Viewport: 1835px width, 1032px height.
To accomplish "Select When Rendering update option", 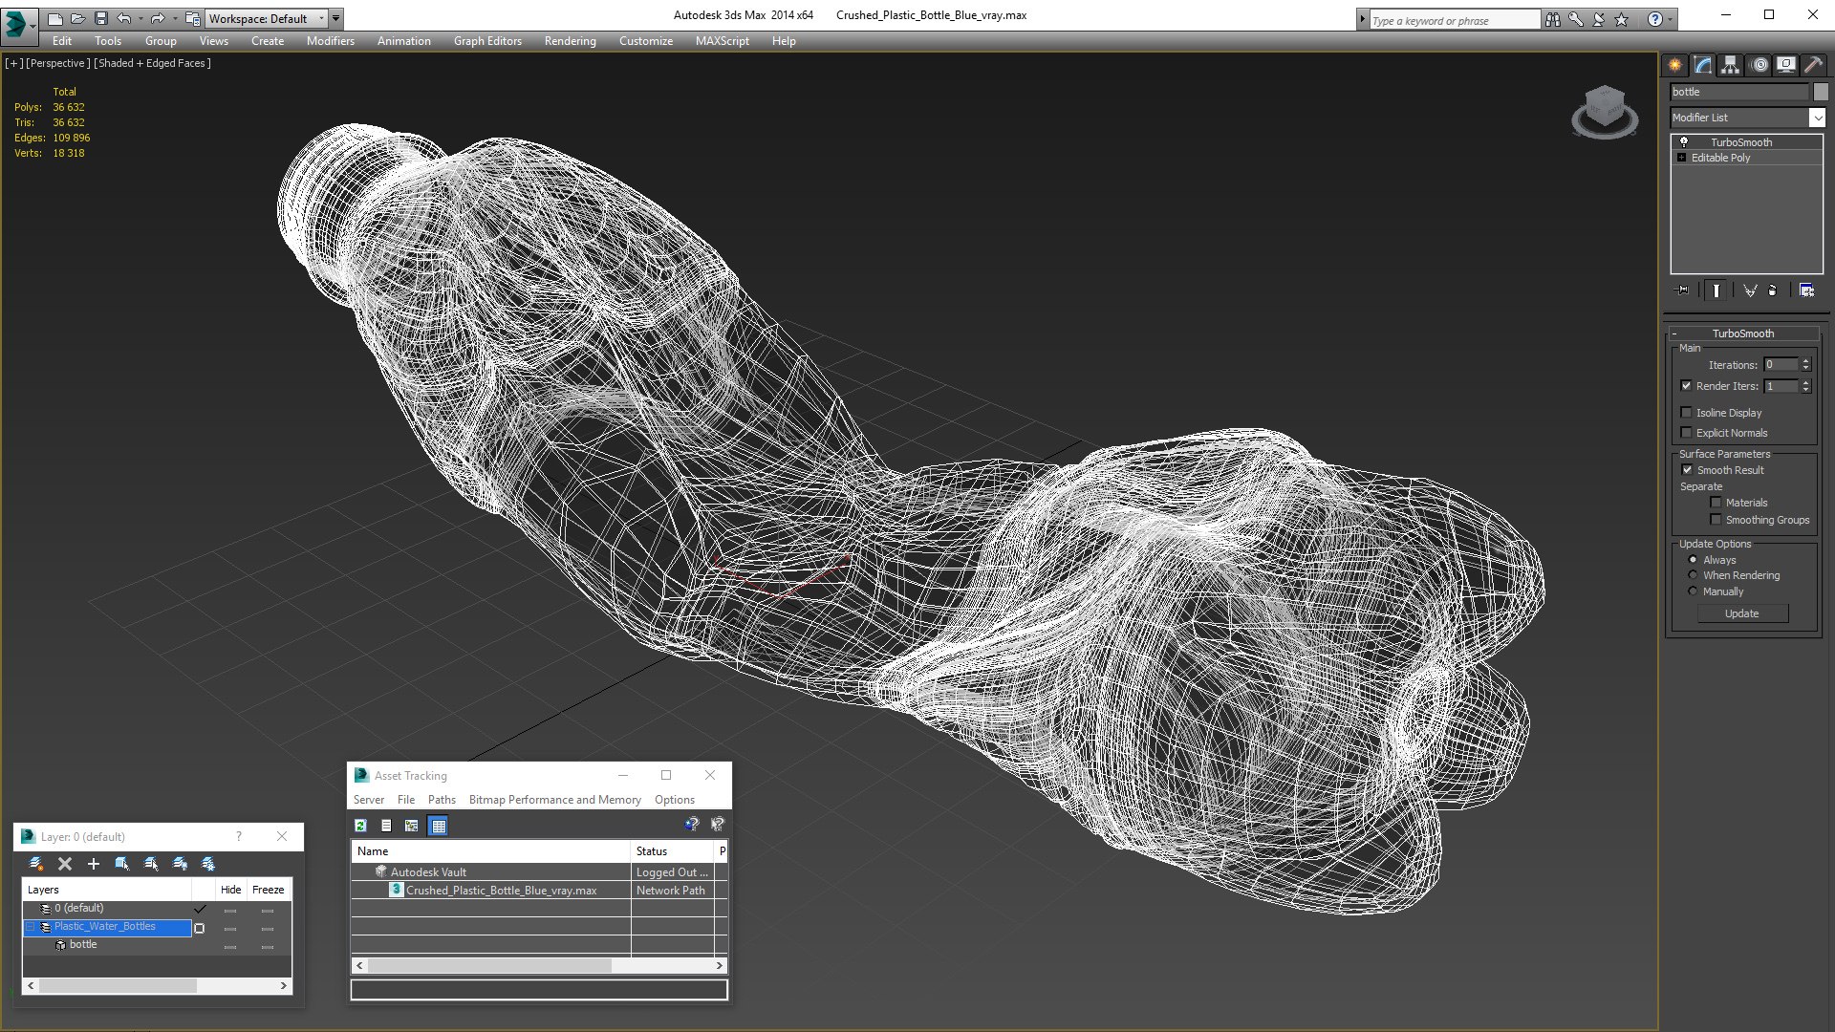I will click(1694, 575).
